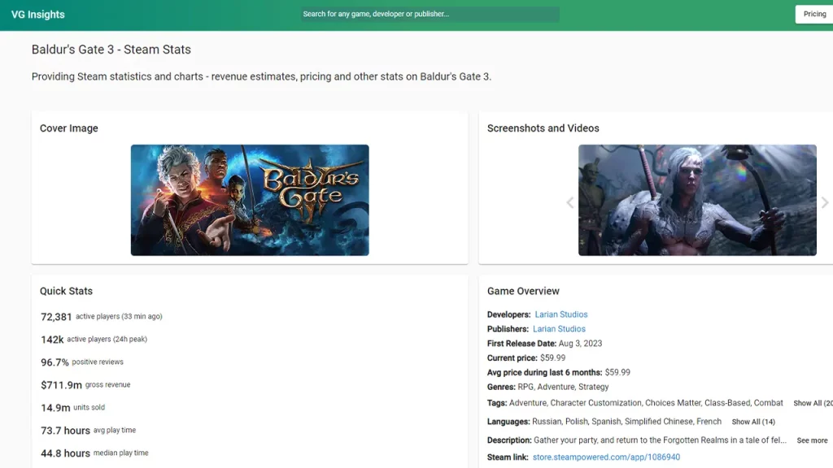
Task: Select the 142k 24h peak stat
Action: click(x=94, y=340)
